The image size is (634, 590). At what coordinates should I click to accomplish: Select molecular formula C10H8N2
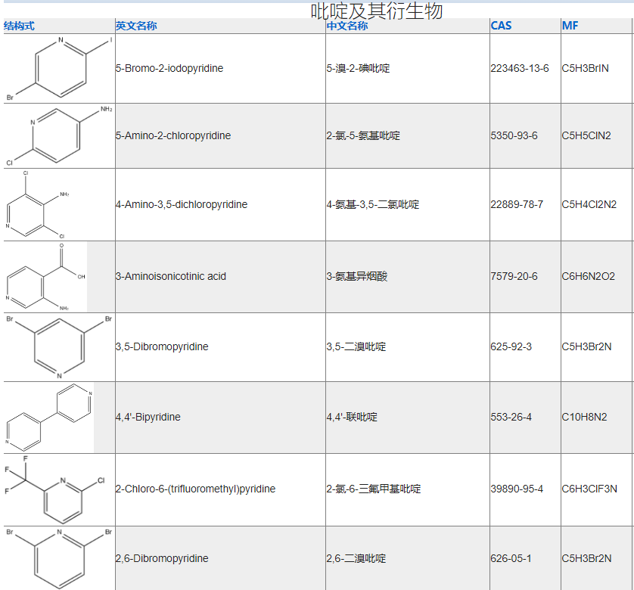coord(584,418)
